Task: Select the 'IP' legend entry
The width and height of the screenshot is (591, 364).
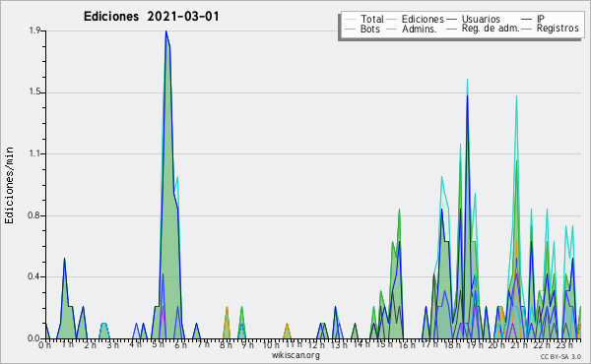Action: coord(541,19)
